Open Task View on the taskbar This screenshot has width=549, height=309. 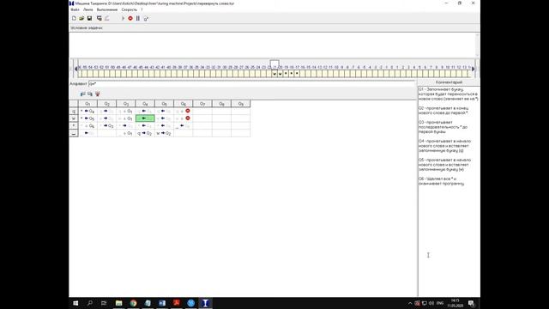click(104, 303)
